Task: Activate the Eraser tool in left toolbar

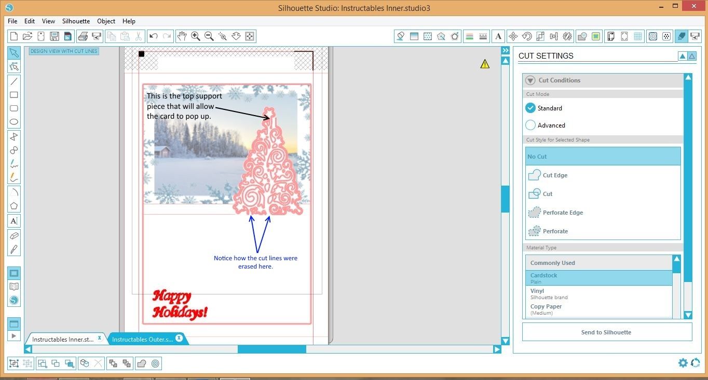Action: point(14,235)
